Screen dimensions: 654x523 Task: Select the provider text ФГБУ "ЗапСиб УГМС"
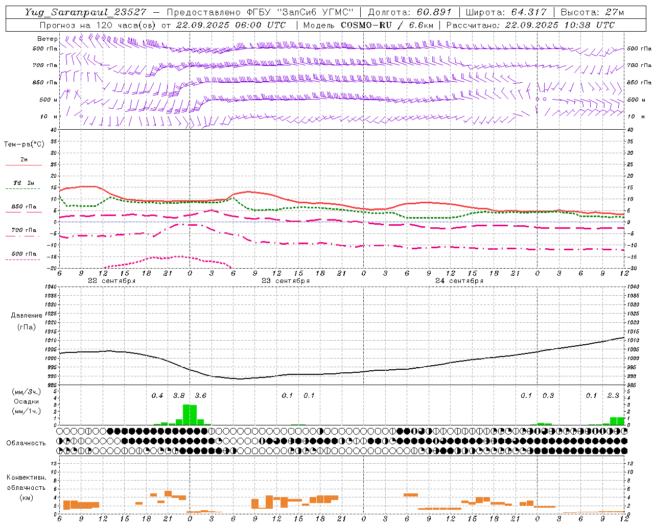pyautogui.click(x=299, y=12)
